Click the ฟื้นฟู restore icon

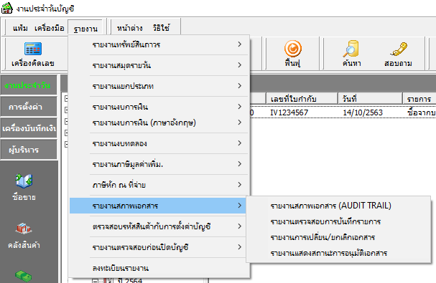292,54
